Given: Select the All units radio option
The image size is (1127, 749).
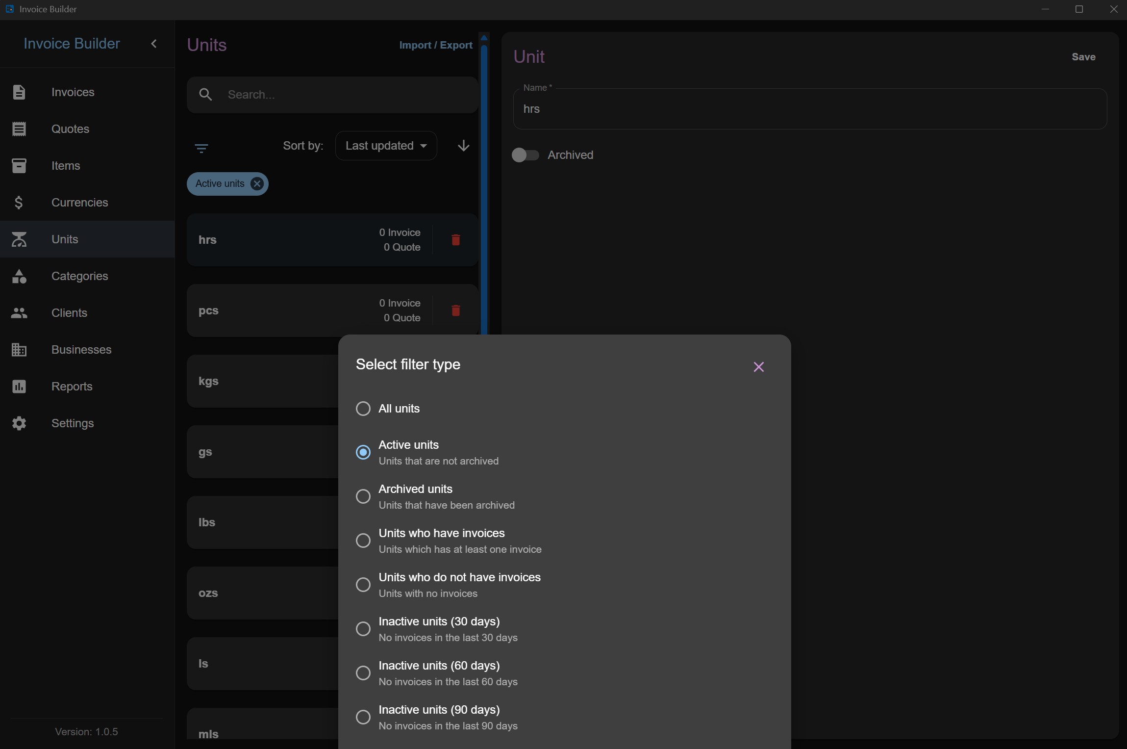Looking at the screenshot, I should click(363, 408).
